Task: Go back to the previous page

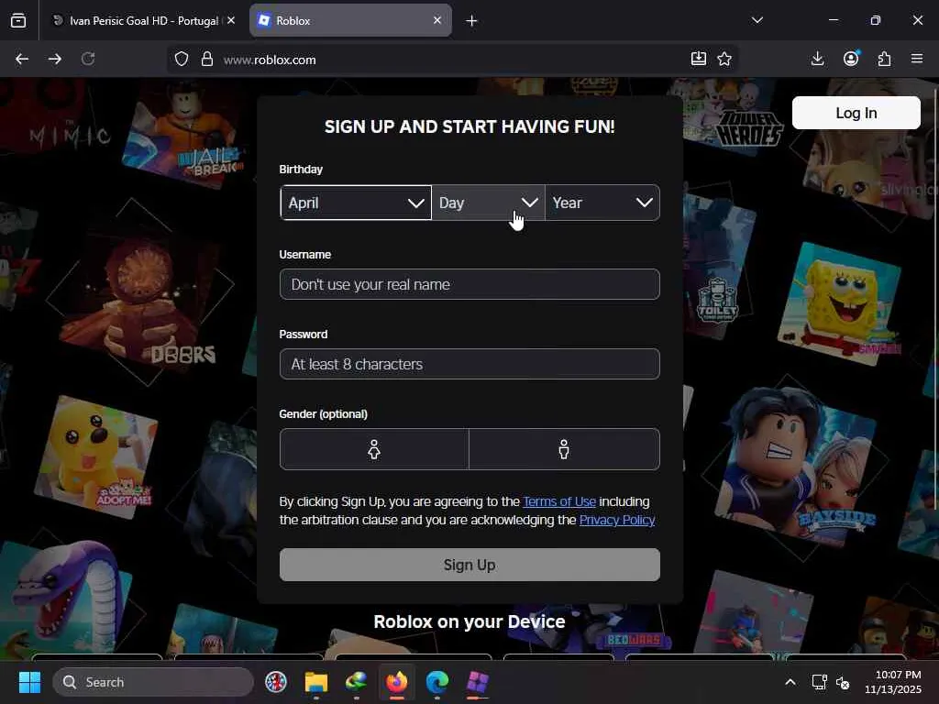Action: click(x=22, y=59)
